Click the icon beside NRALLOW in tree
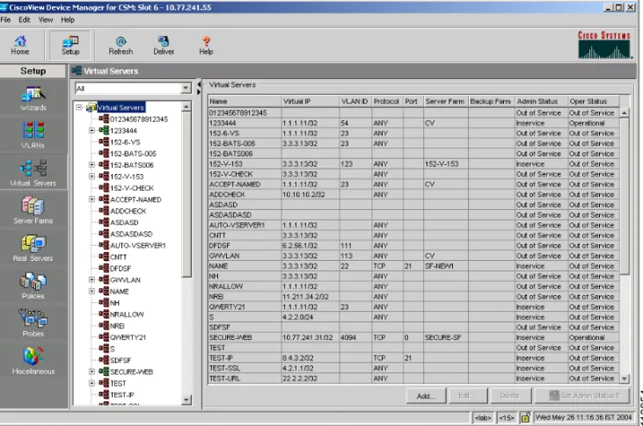 coord(104,314)
